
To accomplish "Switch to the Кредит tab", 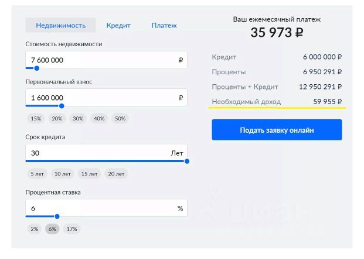I will point(118,26).
